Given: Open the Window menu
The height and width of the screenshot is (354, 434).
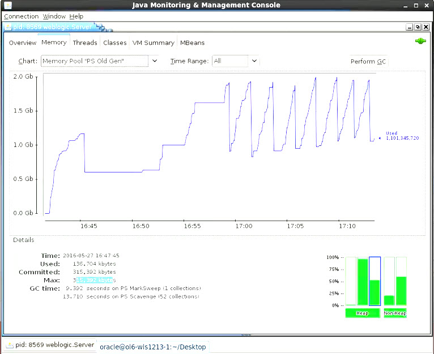Looking at the screenshot, I should [54, 16].
